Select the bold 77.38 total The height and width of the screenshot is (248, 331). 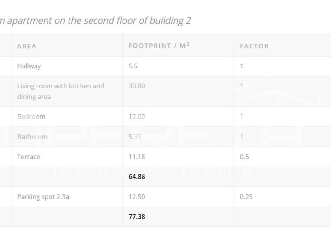137,217
